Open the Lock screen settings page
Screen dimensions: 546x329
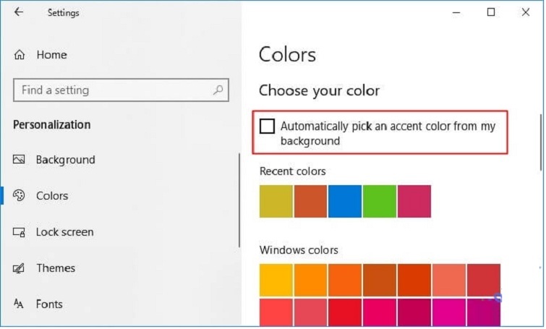pyautogui.click(x=64, y=232)
